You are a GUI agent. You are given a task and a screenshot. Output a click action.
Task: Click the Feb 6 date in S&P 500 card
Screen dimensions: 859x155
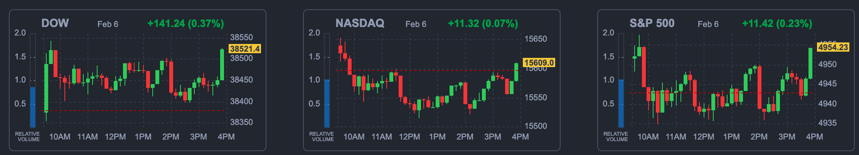(708, 24)
